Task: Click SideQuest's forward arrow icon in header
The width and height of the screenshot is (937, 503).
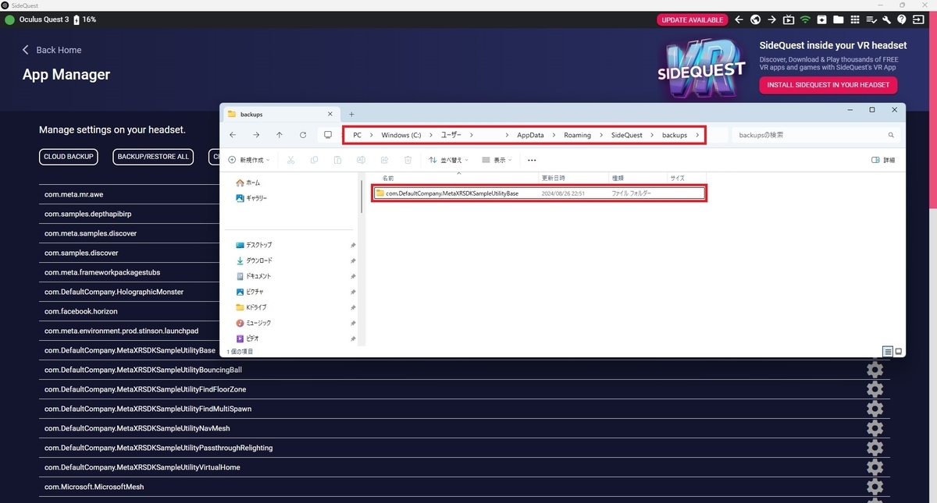Action: (772, 19)
